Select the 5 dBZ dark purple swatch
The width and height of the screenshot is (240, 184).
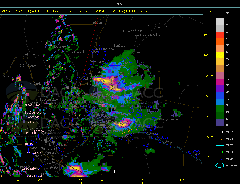(x=220, y=122)
